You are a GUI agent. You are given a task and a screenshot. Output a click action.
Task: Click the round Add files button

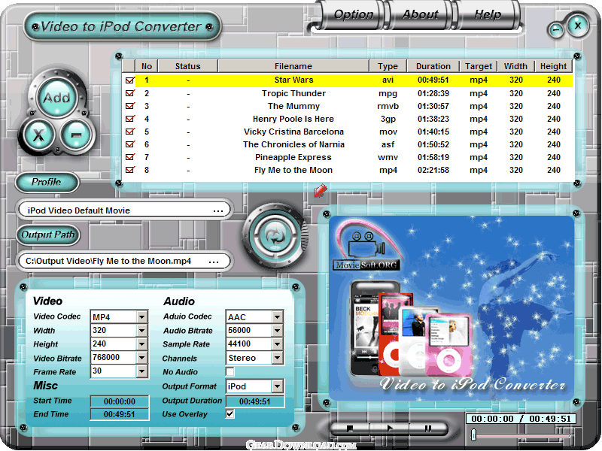tap(57, 98)
